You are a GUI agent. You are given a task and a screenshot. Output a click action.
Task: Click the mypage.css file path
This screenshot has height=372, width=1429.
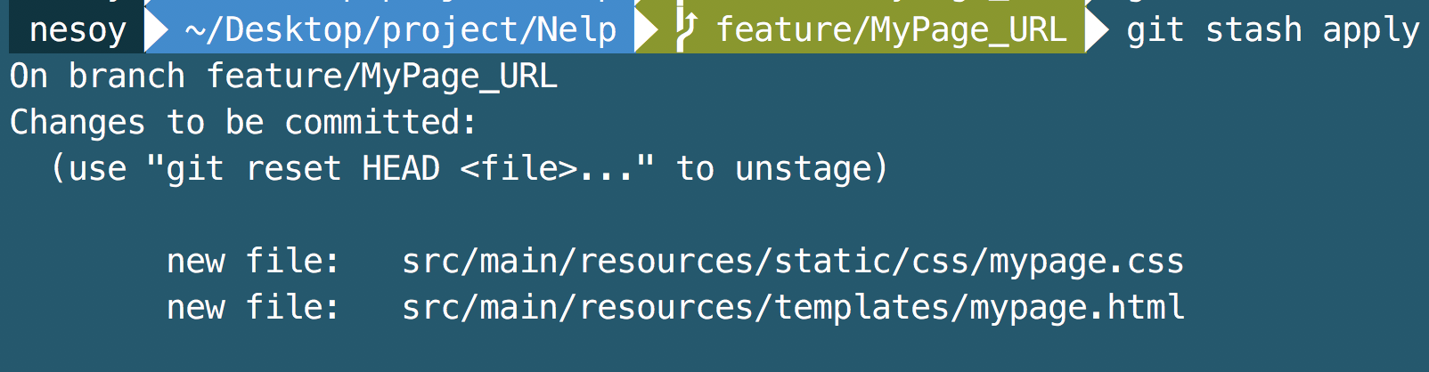point(793,262)
